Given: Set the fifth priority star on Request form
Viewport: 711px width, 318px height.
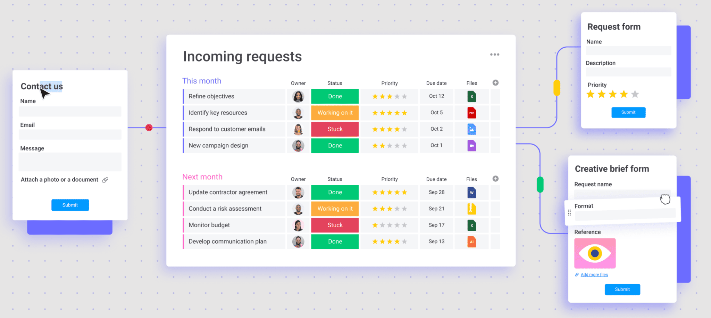Looking at the screenshot, I should [635, 94].
